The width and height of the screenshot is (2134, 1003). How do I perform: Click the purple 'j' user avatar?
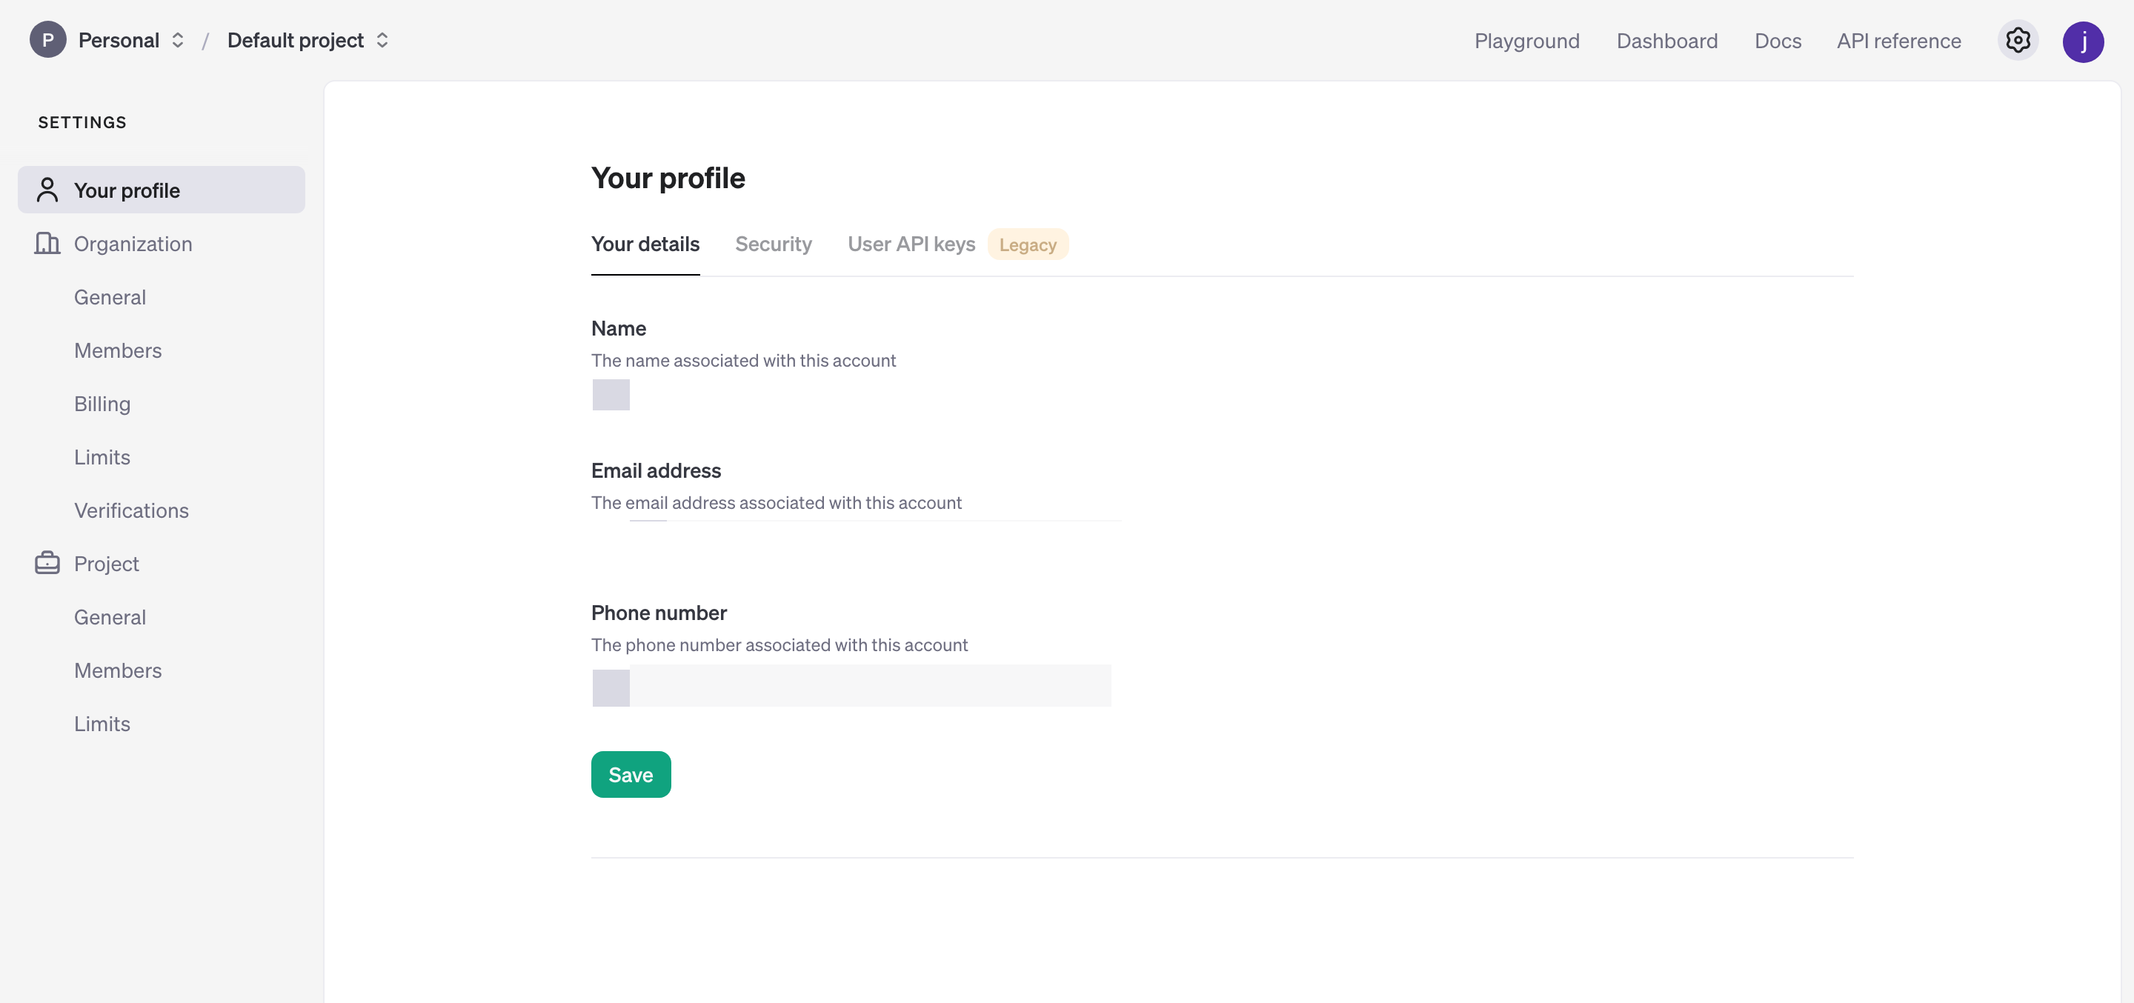tap(2083, 41)
